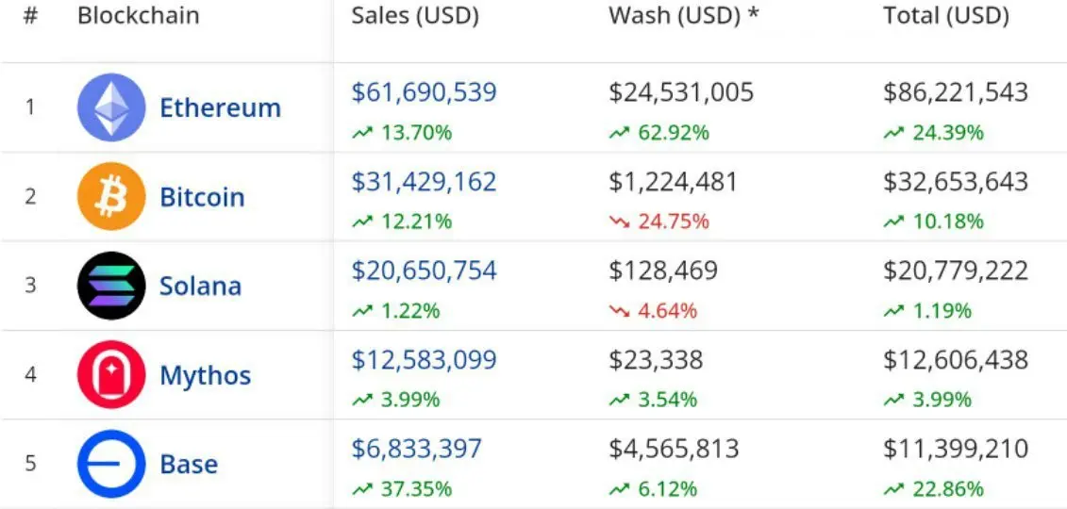
Task: Click the red down-trend arrow beside 4.64%
Action: click(620, 311)
